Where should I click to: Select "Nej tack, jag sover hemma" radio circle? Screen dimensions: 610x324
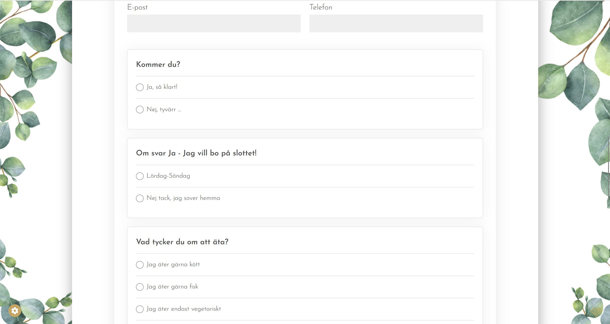click(x=140, y=198)
